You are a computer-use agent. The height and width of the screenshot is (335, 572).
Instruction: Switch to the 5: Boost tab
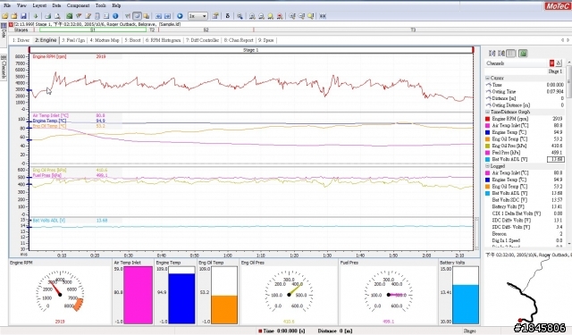pos(133,40)
